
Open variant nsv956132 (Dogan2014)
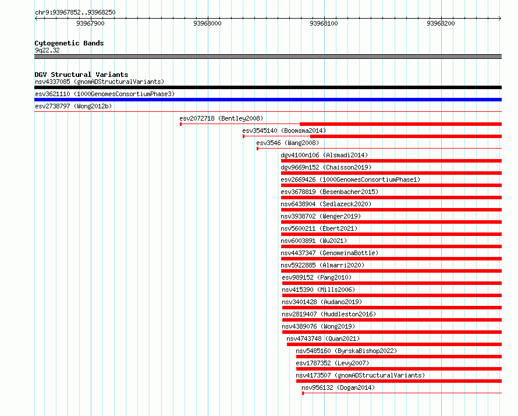click(338, 387)
